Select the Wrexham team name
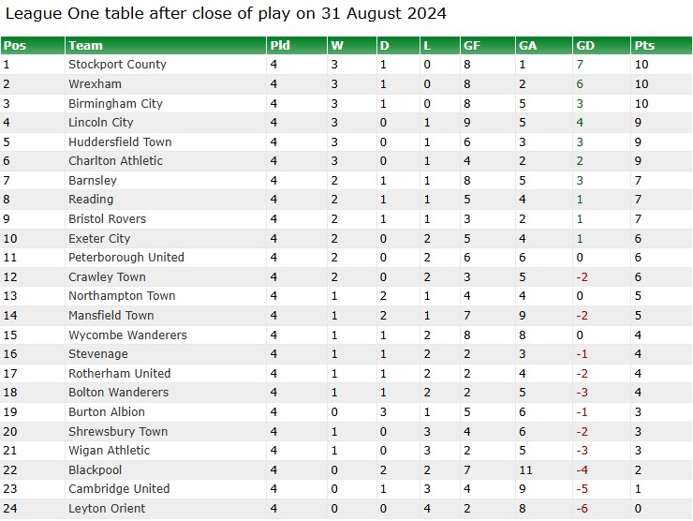Viewport: 693px width, 521px height. pyautogui.click(x=95, y=84)
